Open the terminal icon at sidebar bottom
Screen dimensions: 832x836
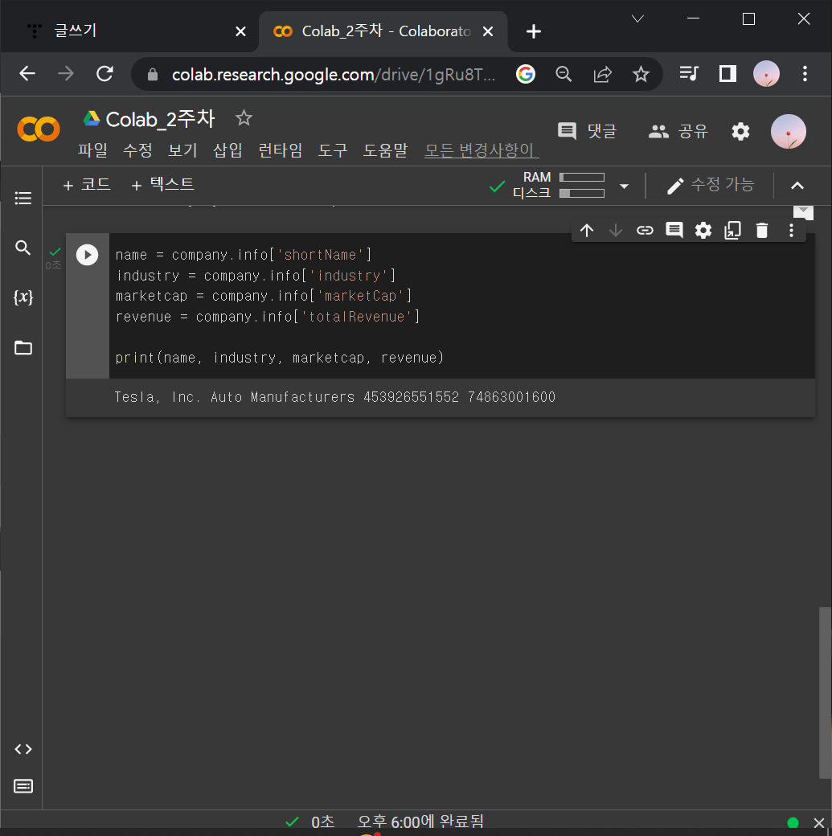[23, 786]
